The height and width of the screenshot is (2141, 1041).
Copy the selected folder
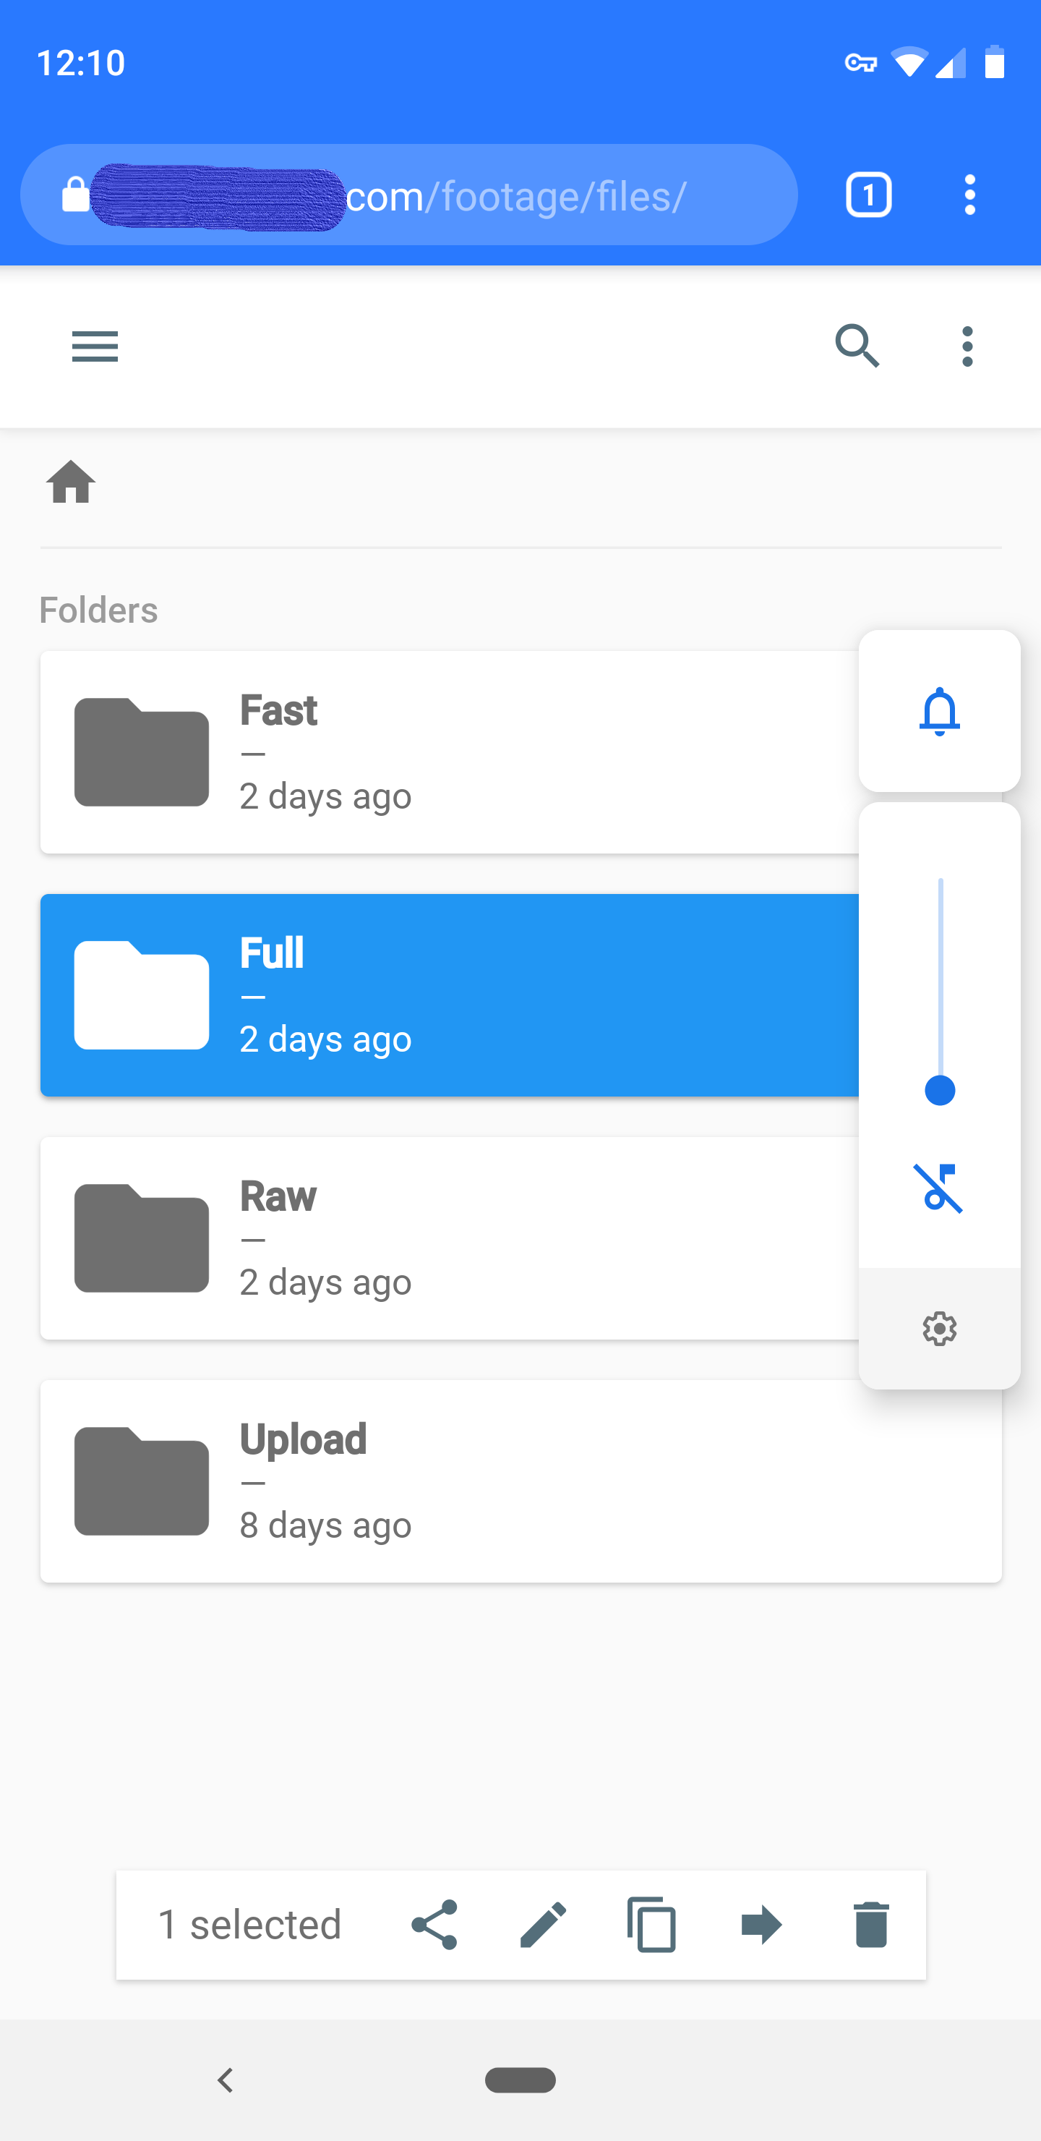coord(652,1925)
